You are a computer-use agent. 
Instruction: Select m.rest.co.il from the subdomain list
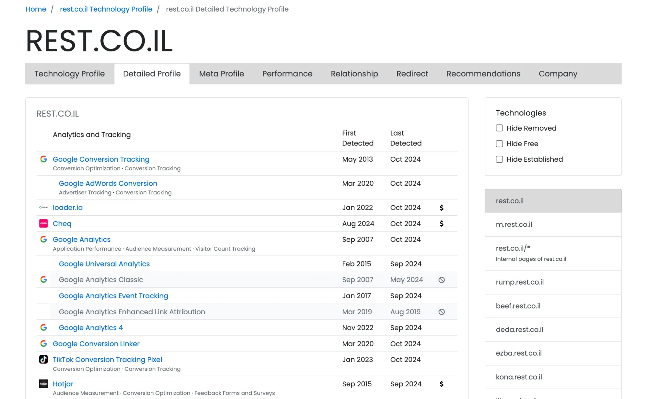[x=514, y=224]
